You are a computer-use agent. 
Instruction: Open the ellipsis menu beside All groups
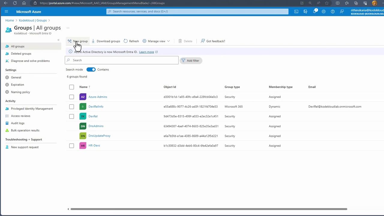[68, 28]
